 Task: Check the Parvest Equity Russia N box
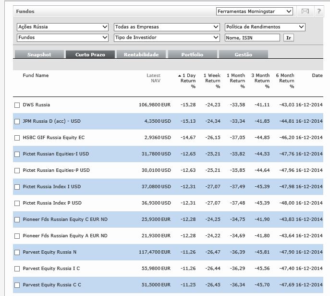17,252
